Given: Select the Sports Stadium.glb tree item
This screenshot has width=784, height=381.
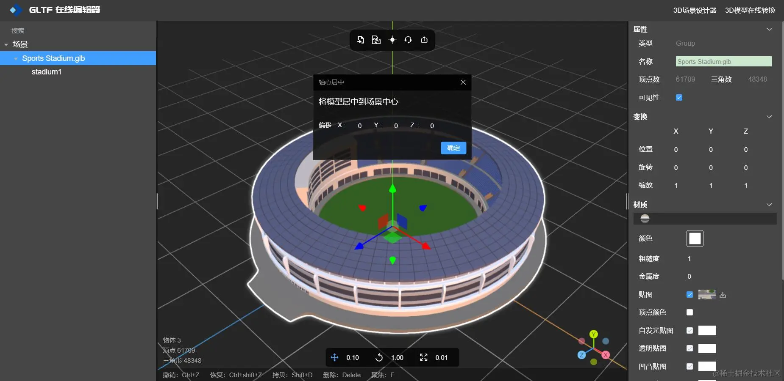Looking at the screenshot, I should point(78,58).
